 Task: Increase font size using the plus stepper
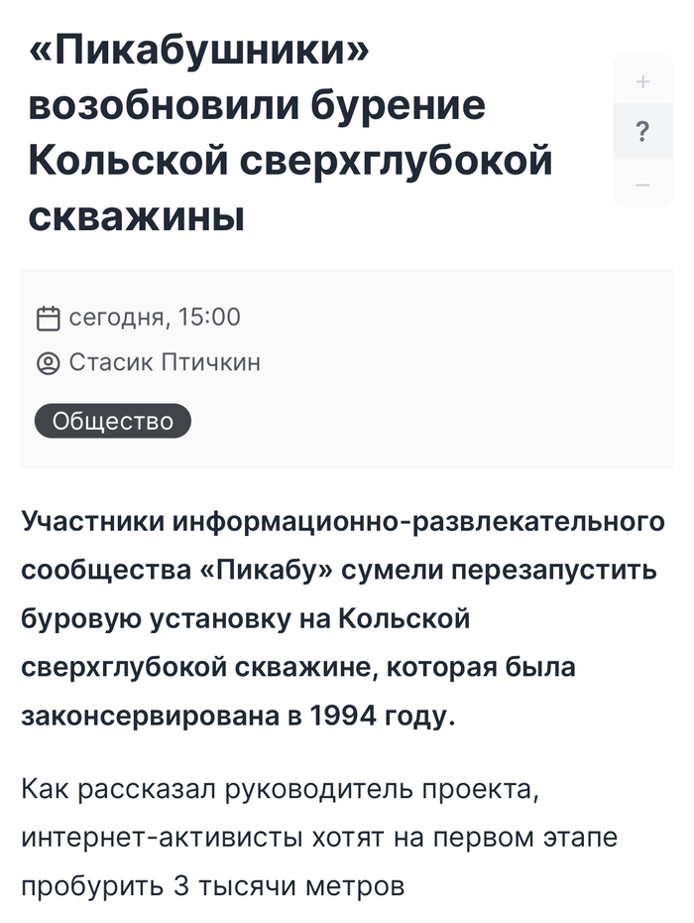642,81
